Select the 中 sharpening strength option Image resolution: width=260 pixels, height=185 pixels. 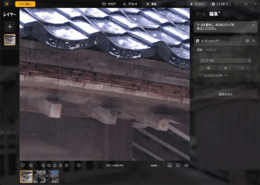pyautogui.click(x=225, y=68)
